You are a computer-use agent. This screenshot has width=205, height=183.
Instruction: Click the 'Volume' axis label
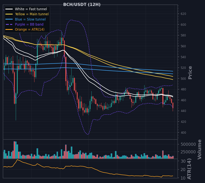tap(200, 149)
